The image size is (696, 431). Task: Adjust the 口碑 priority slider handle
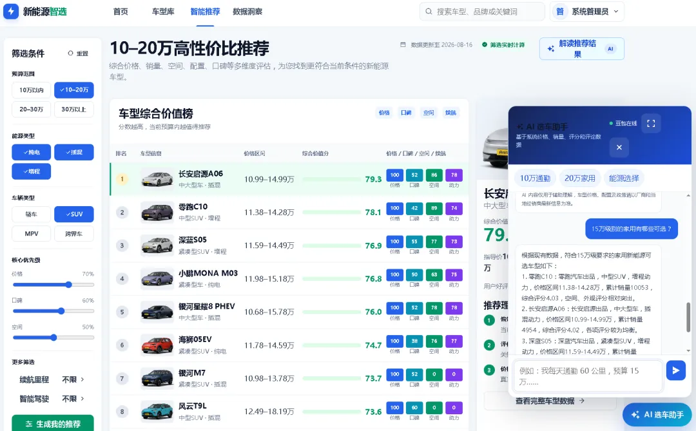click(x=61, y=311)
